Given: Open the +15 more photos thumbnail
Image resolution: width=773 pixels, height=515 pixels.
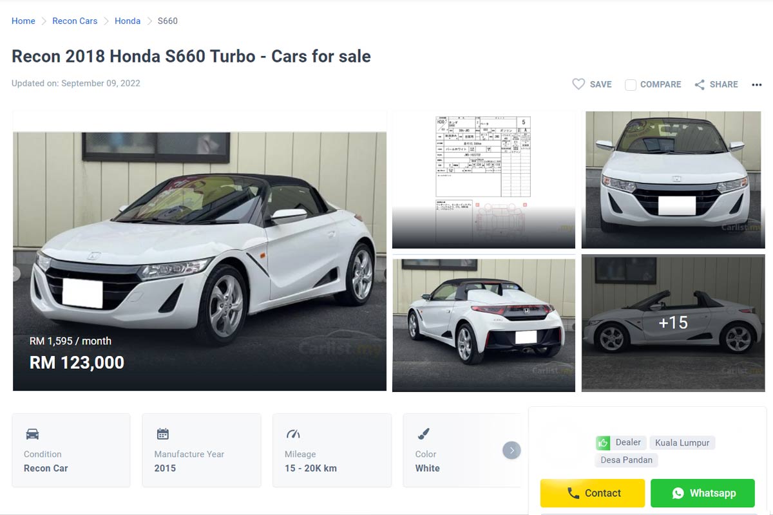Looking at the screenshot, I should click(673, 323).
